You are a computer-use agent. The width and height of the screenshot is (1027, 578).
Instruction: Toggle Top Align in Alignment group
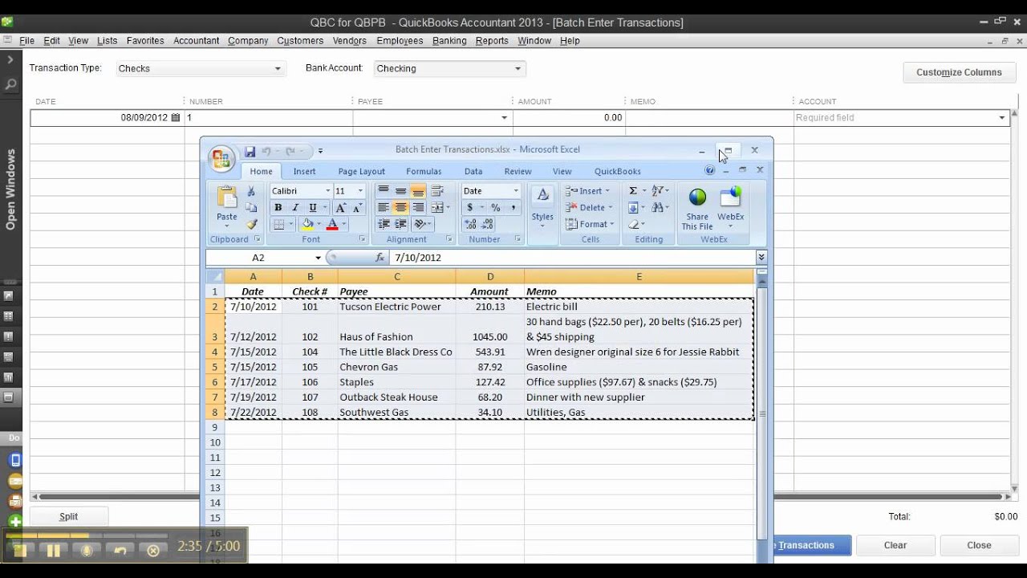click(384, 191)
